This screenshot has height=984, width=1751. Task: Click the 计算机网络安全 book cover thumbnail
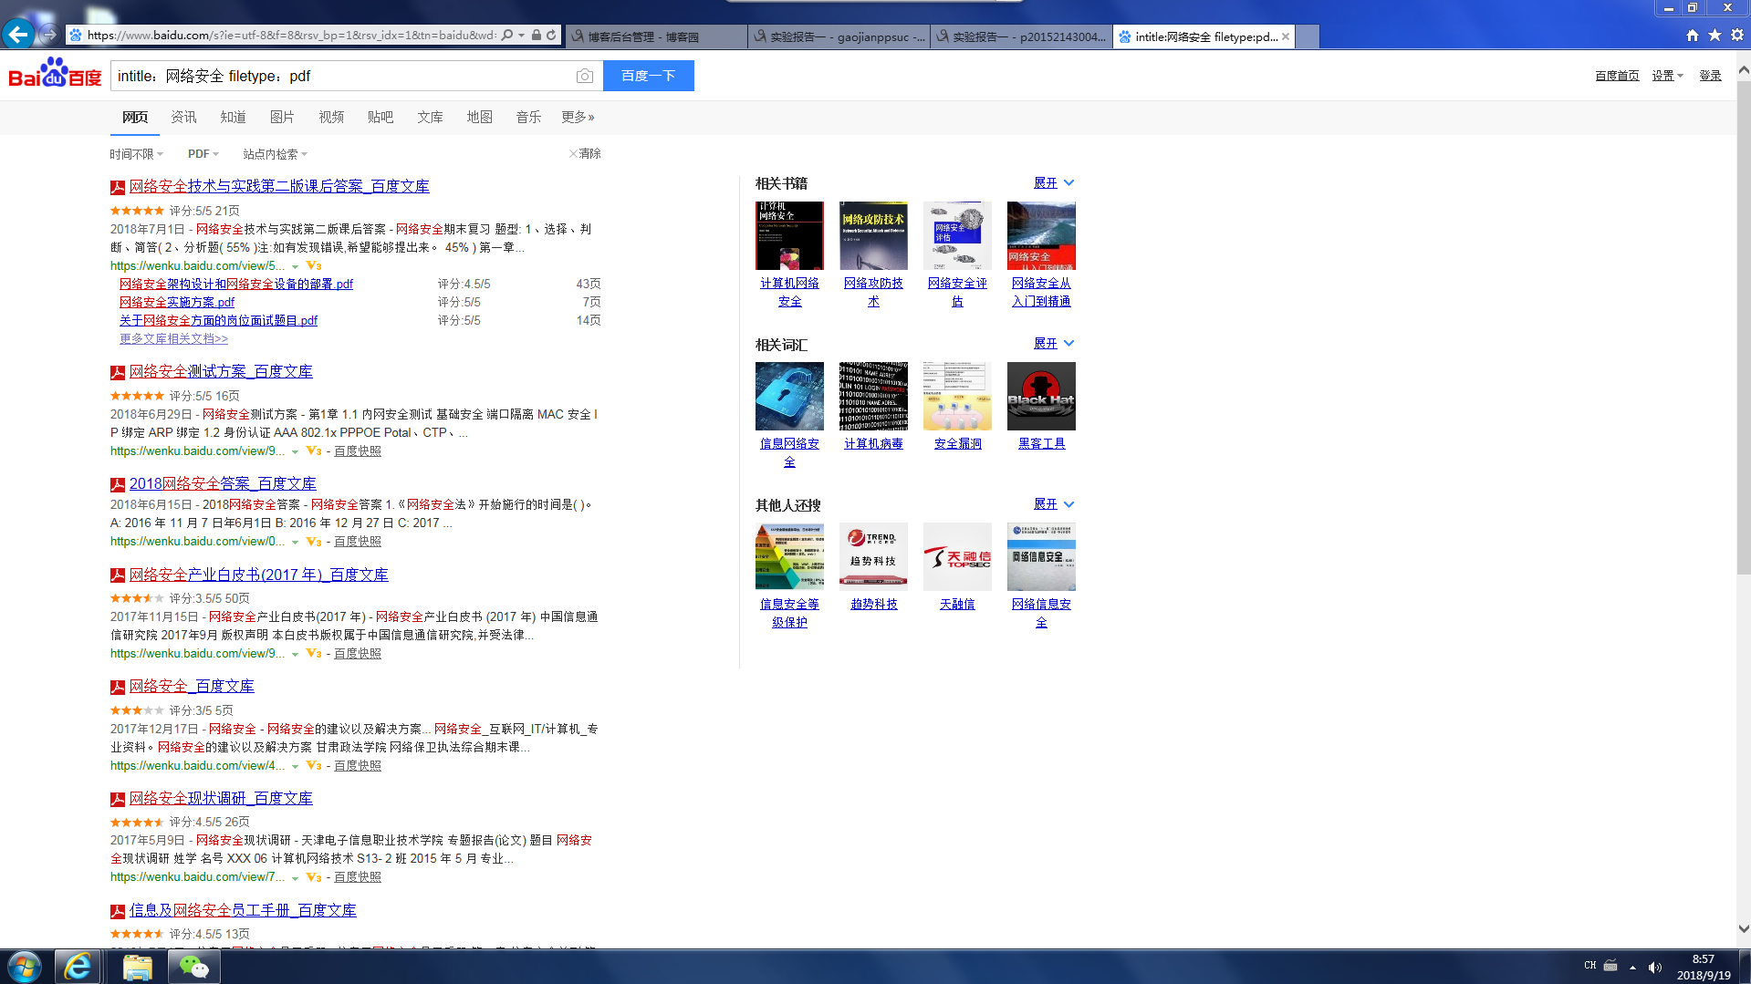pos(789,235)
